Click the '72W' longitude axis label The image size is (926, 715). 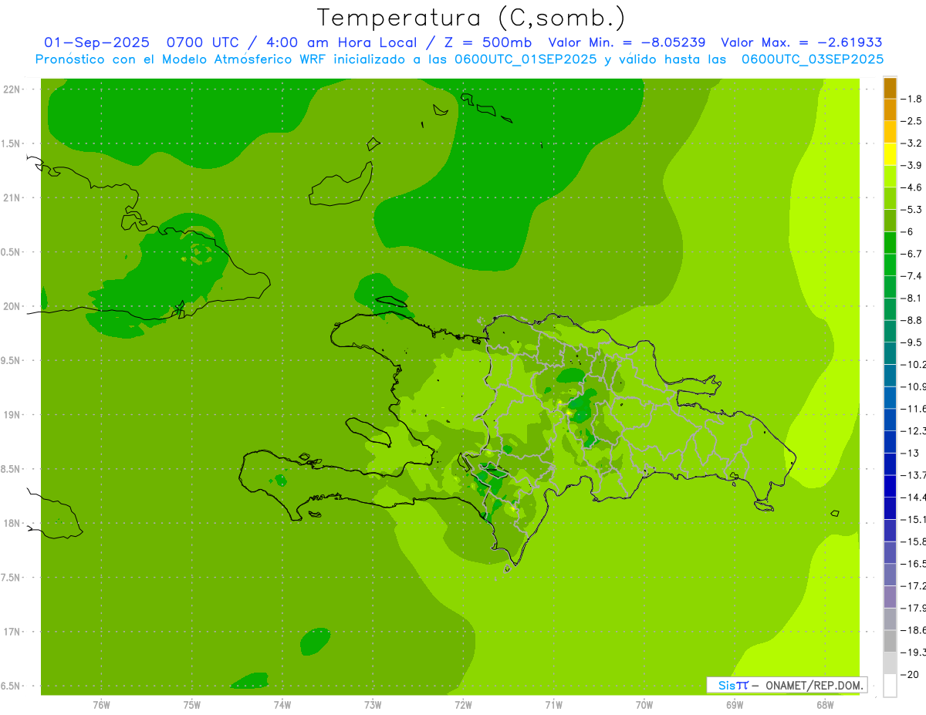point(463,704)
